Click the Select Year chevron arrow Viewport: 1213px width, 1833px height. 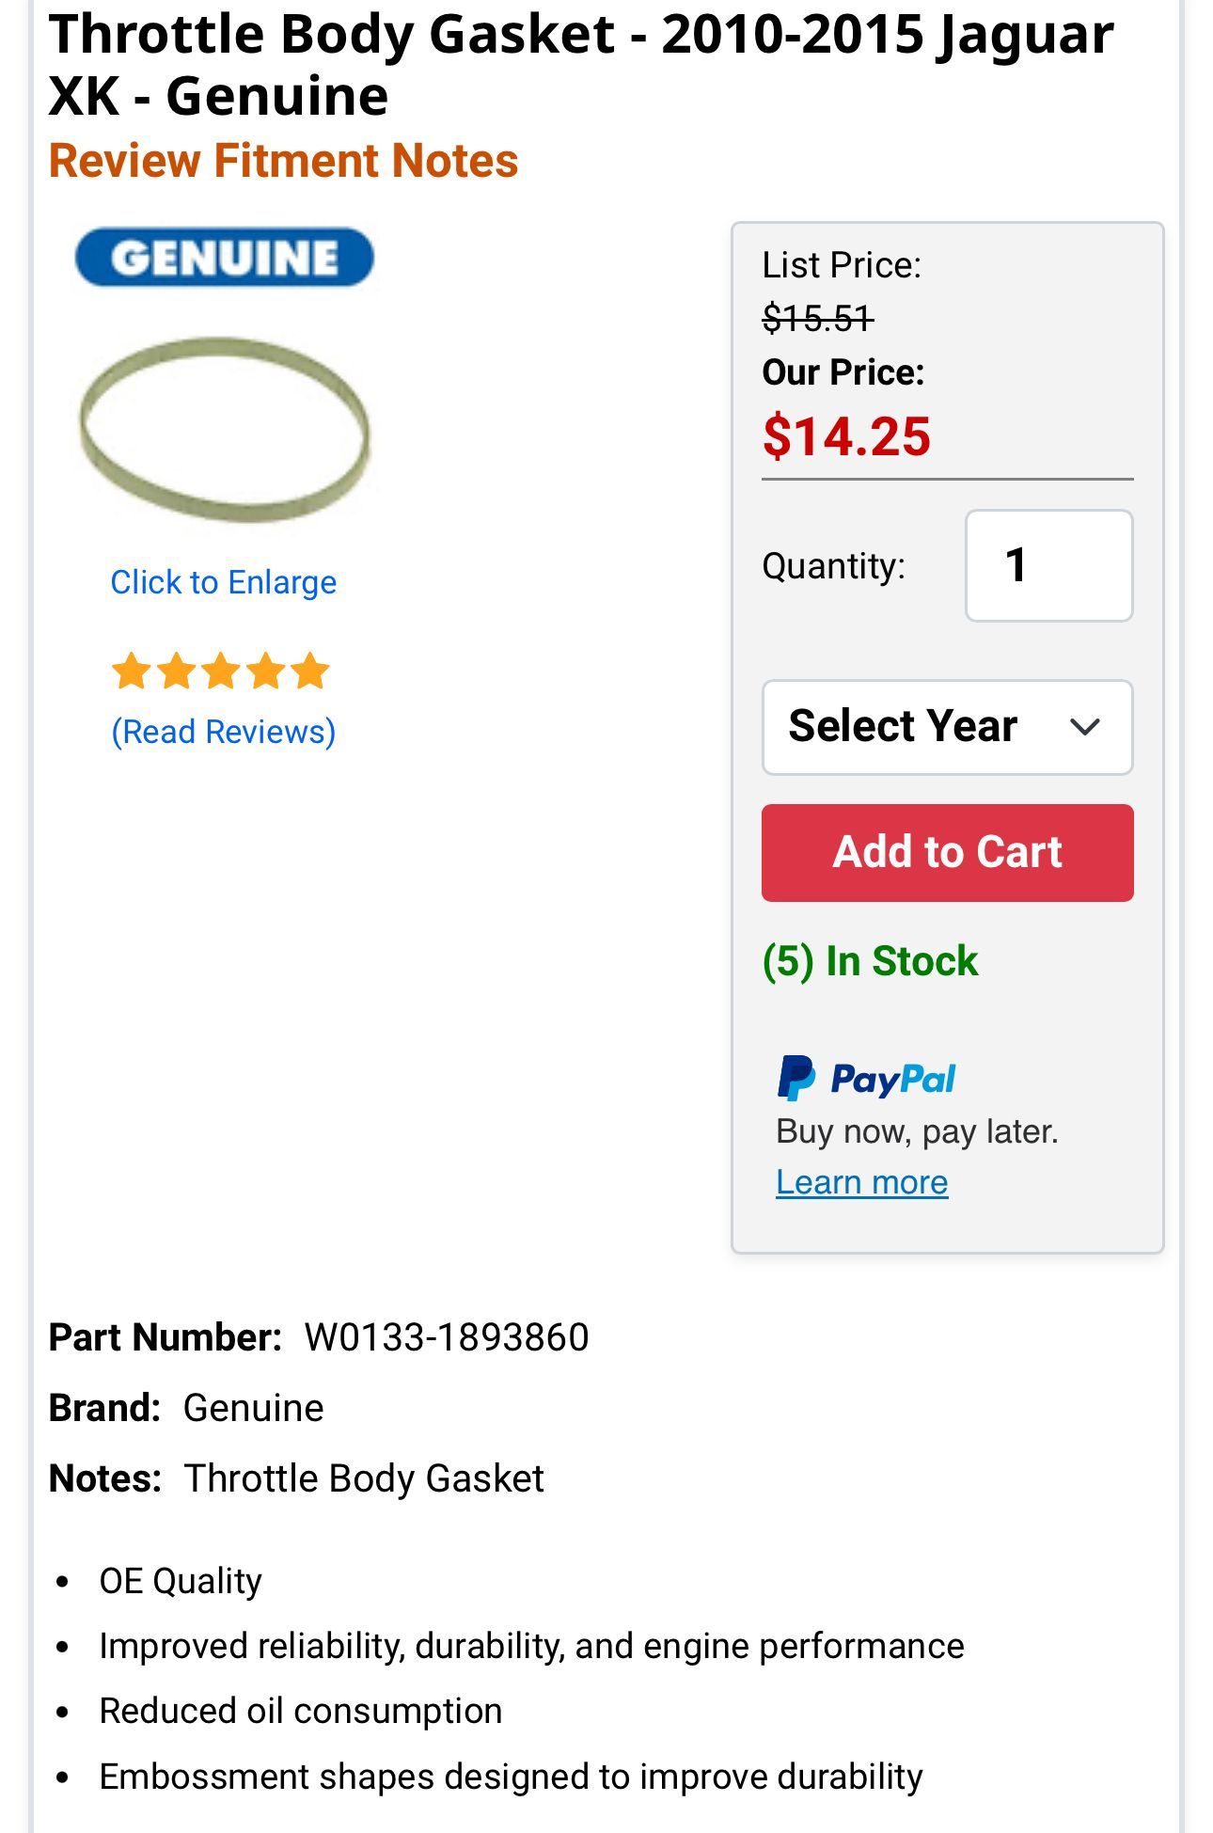point(1085,727)
